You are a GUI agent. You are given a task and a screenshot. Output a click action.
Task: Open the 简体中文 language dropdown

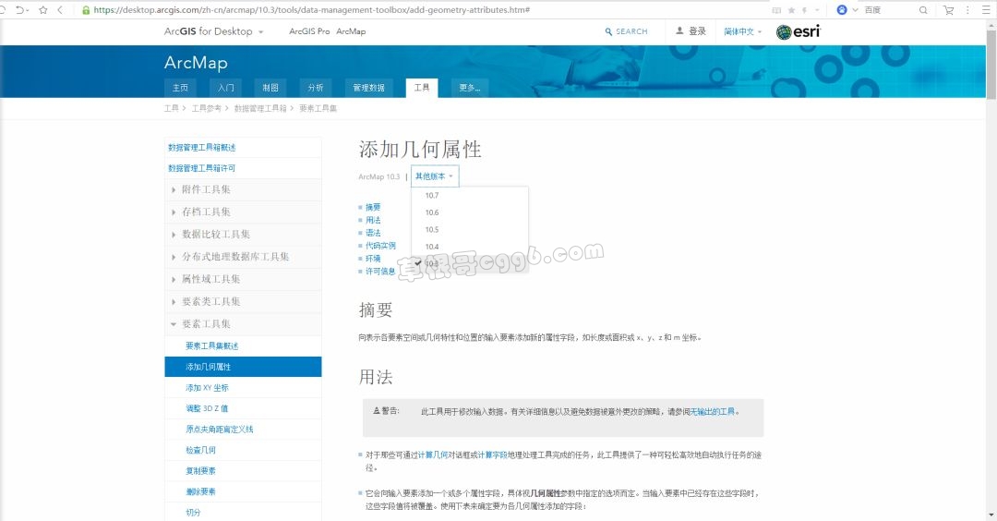click(742, 31)
